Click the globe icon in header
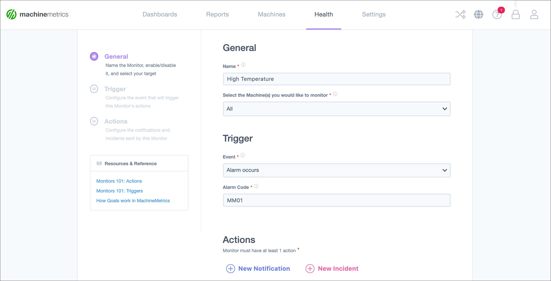The image size is (551, 281). [479, 14]
